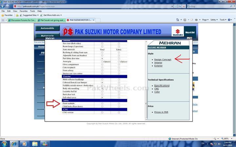Add page to Favorites bar via star-arrow icon
236x147 pixels.
[x=17, y=15]
